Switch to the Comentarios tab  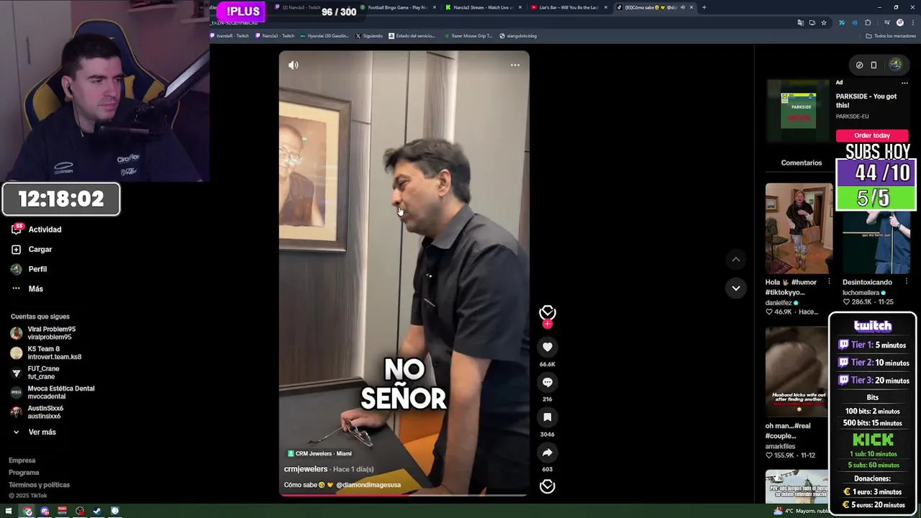click(x=801, y=163)
